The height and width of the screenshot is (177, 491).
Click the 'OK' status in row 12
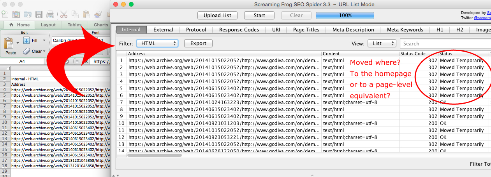point(443,137)
